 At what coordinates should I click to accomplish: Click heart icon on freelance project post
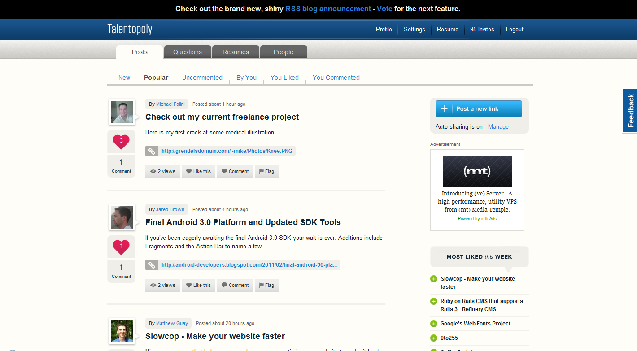point(121,142)
